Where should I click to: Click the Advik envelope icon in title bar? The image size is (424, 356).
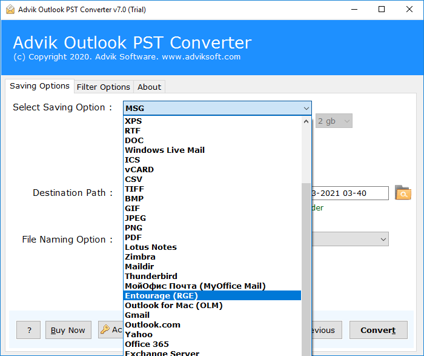point(10,10)
